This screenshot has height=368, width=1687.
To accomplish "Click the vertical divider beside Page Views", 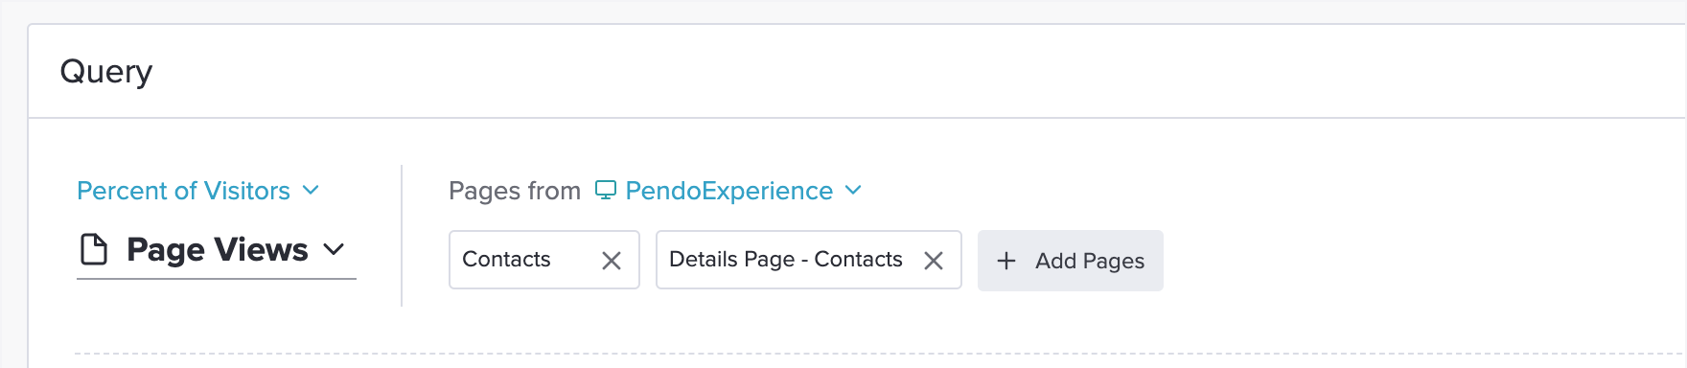I will click(402, 236).
